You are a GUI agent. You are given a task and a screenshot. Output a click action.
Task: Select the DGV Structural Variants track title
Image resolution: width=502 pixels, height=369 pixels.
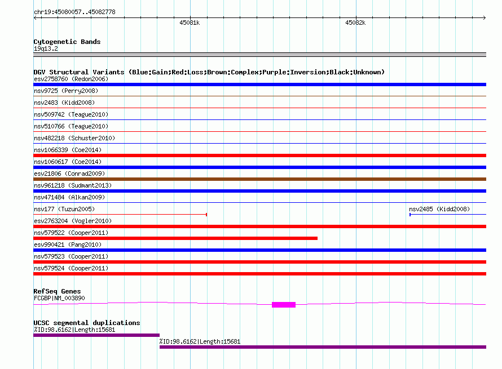209,72
